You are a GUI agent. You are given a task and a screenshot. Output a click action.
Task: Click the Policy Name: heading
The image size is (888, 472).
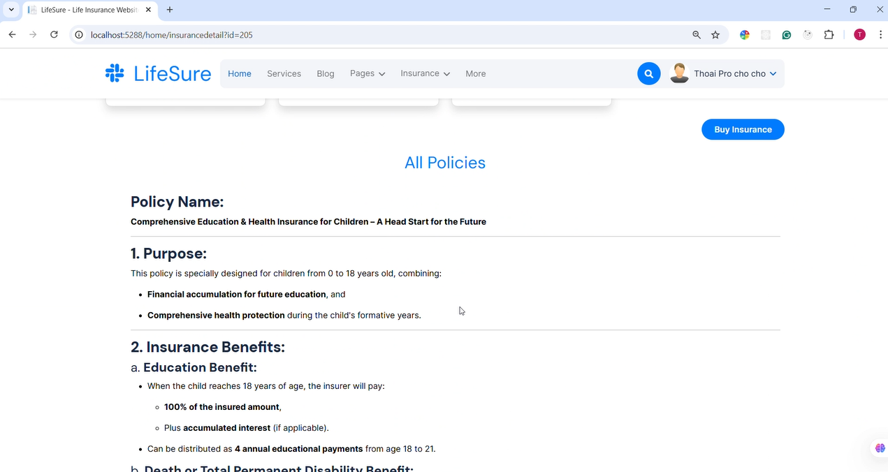coord(177,202)
